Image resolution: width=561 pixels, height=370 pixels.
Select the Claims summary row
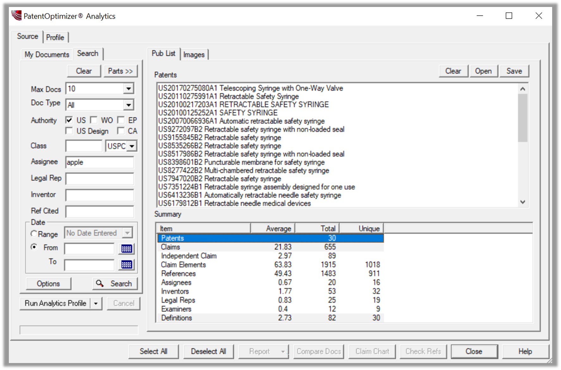[x=270, y=247]
